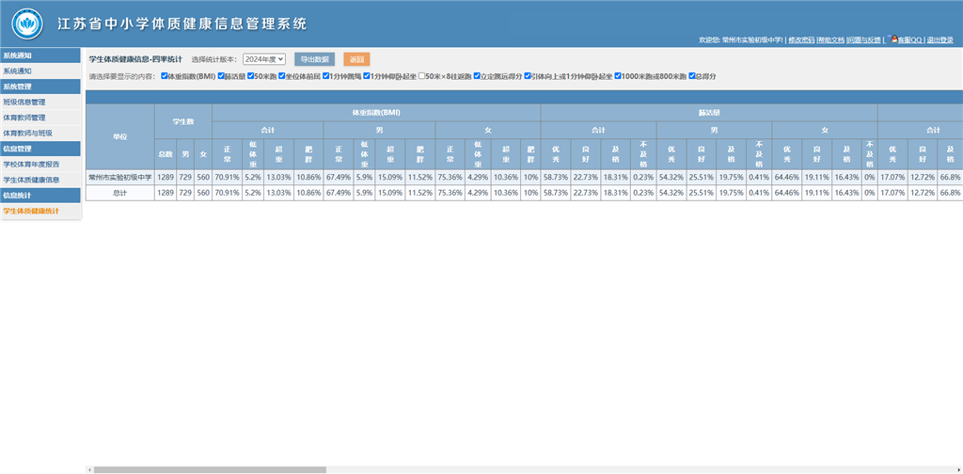Uncheck the 体重指数(BMI) checkbox
963x474 pixels.
[165, 75]
